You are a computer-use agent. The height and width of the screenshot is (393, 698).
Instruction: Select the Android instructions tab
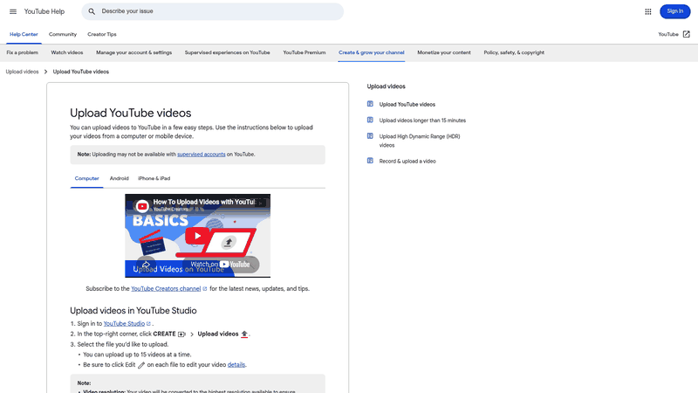tap(120, 178)
